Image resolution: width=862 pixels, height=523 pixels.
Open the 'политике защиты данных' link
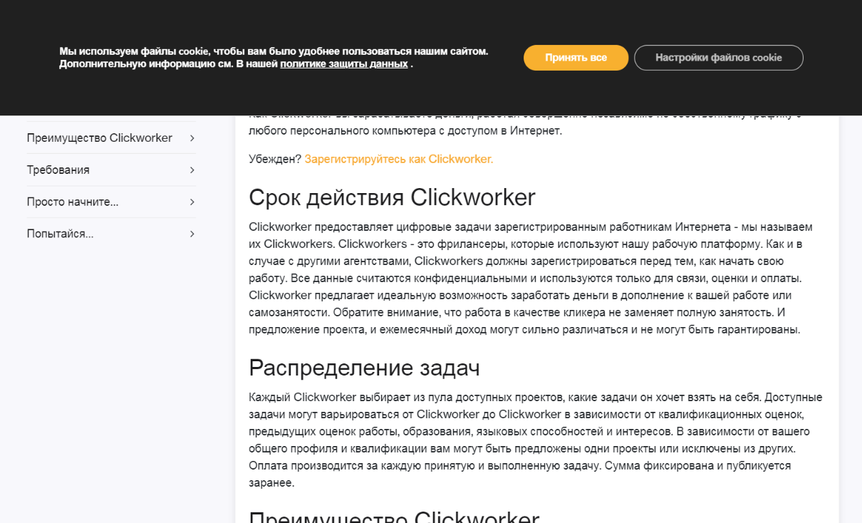click(343, 64)
